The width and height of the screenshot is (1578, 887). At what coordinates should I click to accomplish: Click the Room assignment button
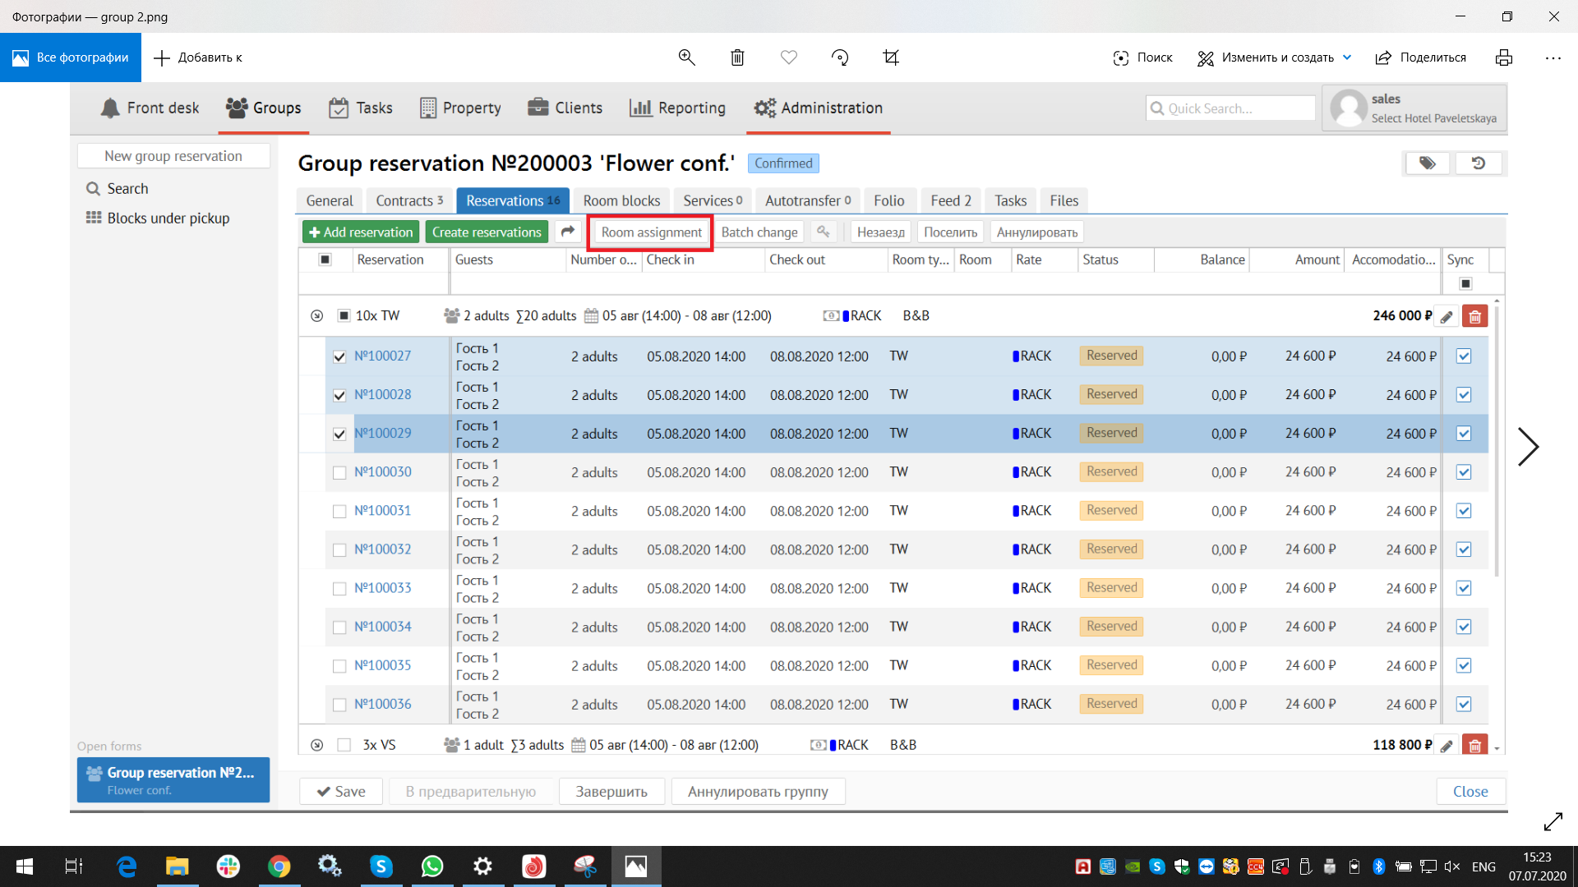pos(651,232)
